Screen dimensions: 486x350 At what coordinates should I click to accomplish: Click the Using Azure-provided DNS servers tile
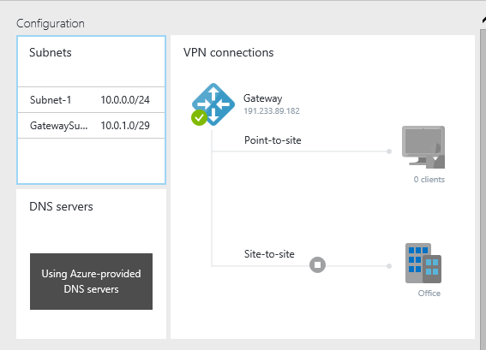click(x=91, y=282)
